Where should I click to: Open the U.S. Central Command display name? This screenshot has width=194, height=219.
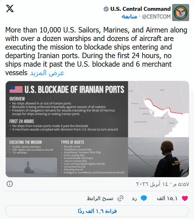(140, 9)
